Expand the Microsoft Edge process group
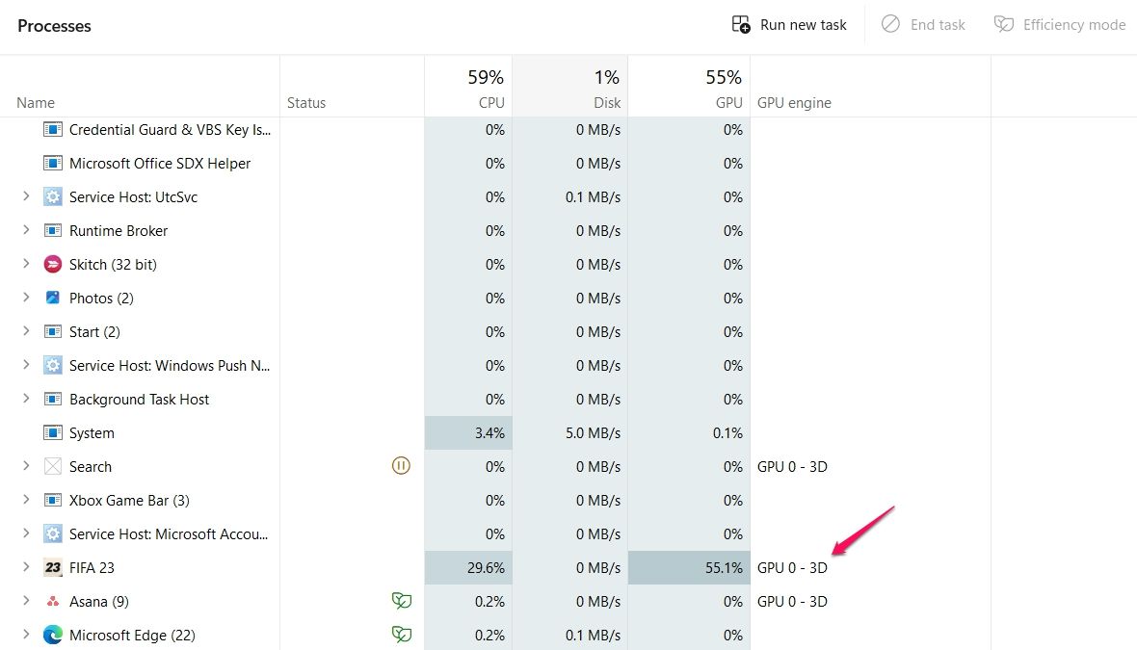This screenshot has height=650, width=1137. [26, 635]
